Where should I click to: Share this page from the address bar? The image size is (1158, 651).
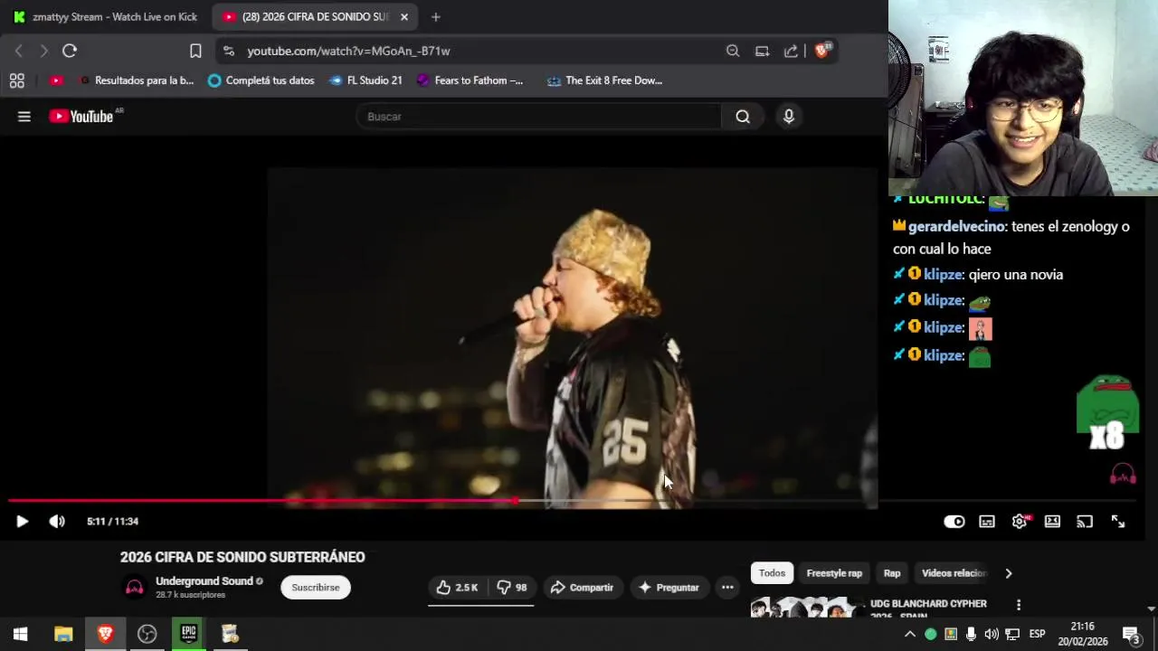click(x=791, y=51)
